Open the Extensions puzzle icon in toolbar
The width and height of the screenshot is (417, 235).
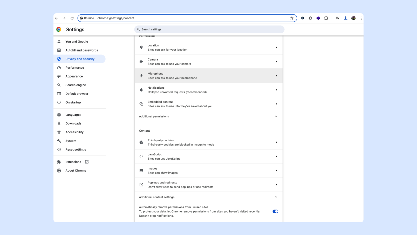(326, 18)
